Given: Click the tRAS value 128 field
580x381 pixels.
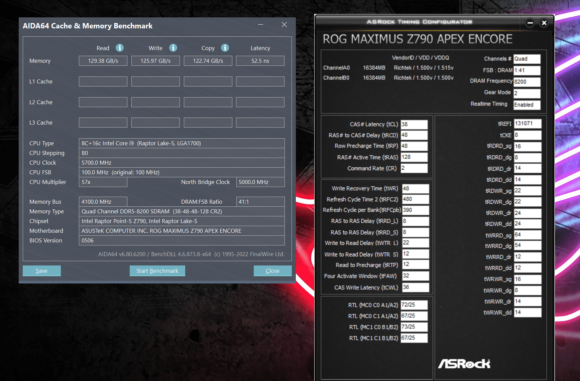Looking at the screenshot, I should point(414,157).
